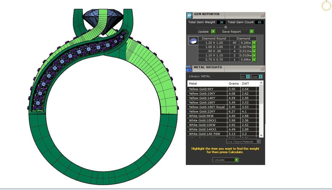Click the 0.26tw weight cell
The width and height of the screenshot is (332, 190).
click(246, 43)
